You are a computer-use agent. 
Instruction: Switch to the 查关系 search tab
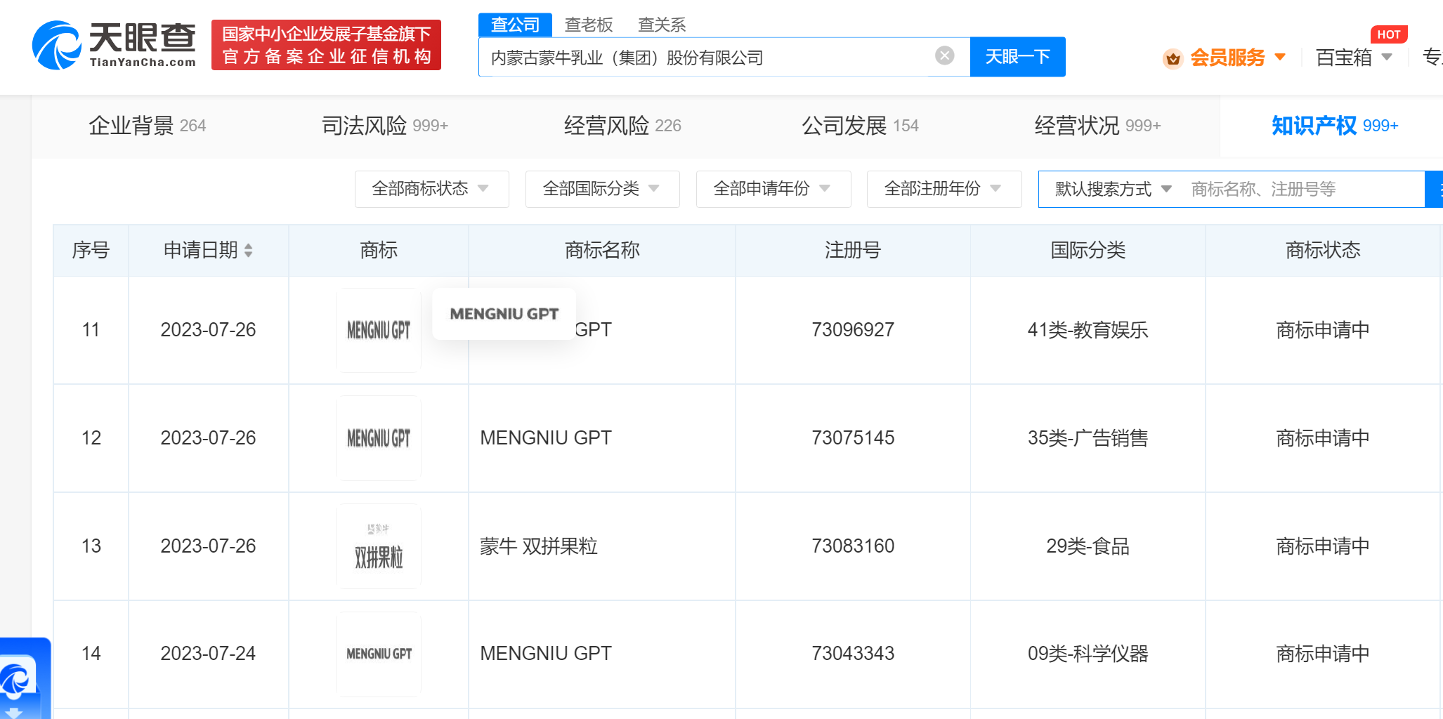662,25
